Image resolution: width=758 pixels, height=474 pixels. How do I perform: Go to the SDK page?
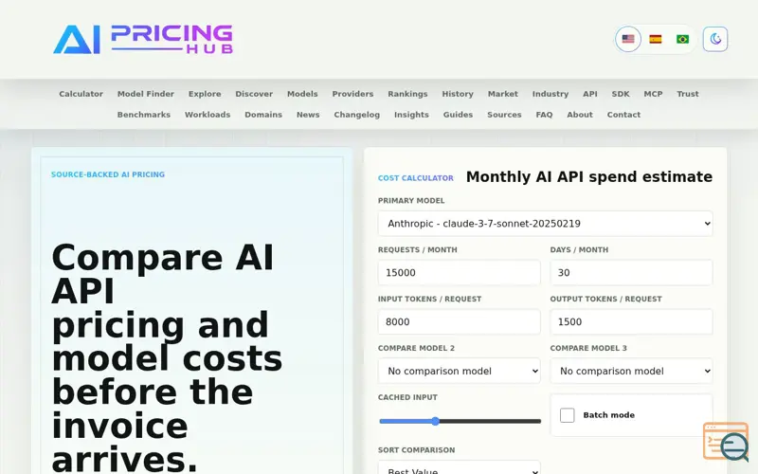pos(621,94)
